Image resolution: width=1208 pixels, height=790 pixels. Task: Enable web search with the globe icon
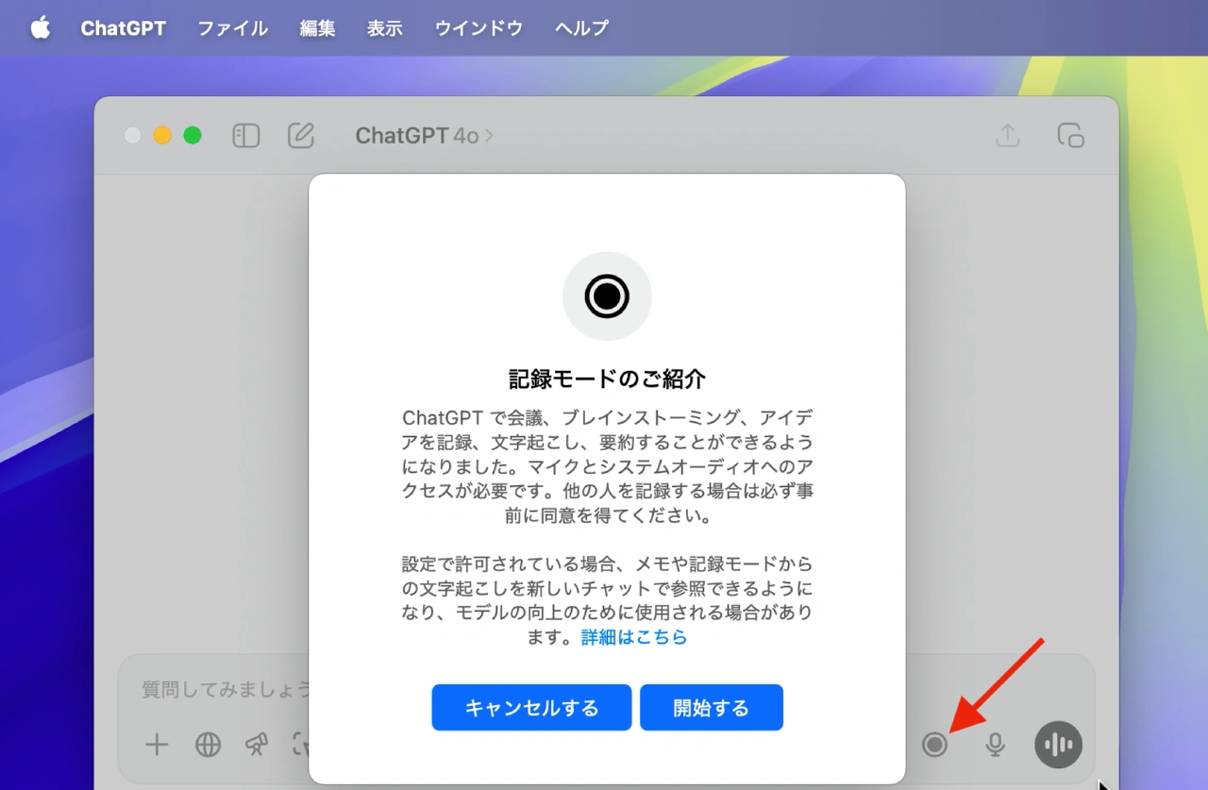(208, 745)
